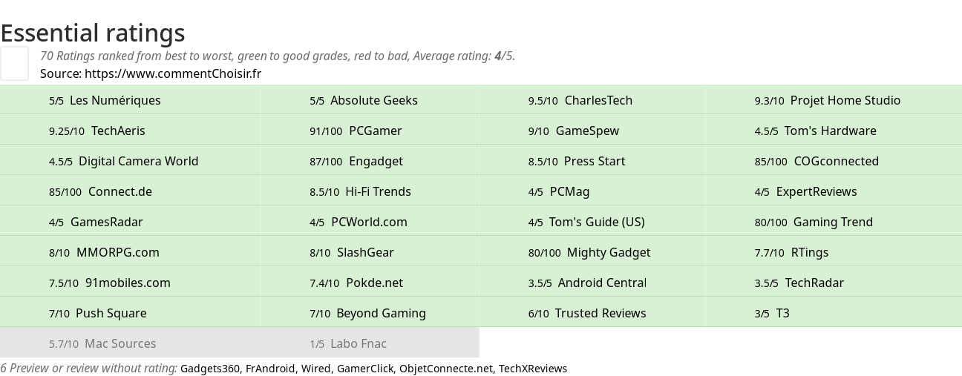The image size is (962, 376).
Task: Open the TechXReviews preview link
Action: (x=532, y=369)
